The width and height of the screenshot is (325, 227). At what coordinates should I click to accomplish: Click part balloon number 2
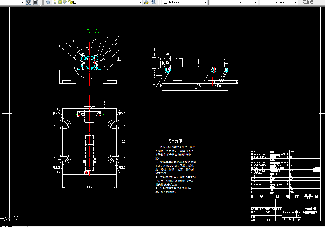(119, 50)
